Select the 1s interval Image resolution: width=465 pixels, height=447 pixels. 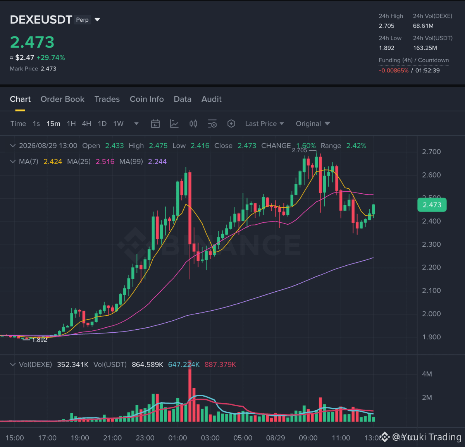pyautogui.click(x=36, y=124)
